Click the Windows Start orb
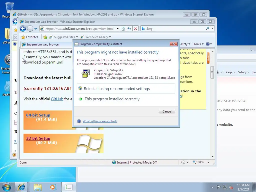The image size is (256, 192). click(6, 187)
